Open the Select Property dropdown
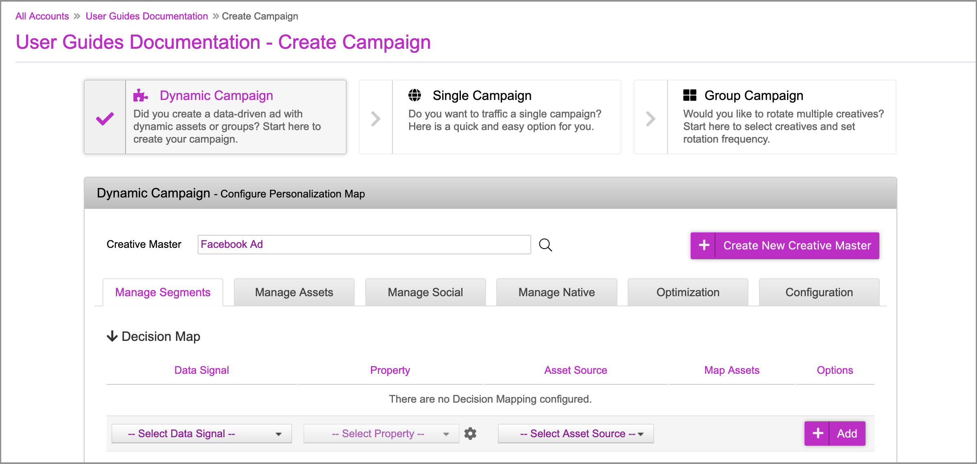Viewport: 977px width, 464px height. (381, 434)
